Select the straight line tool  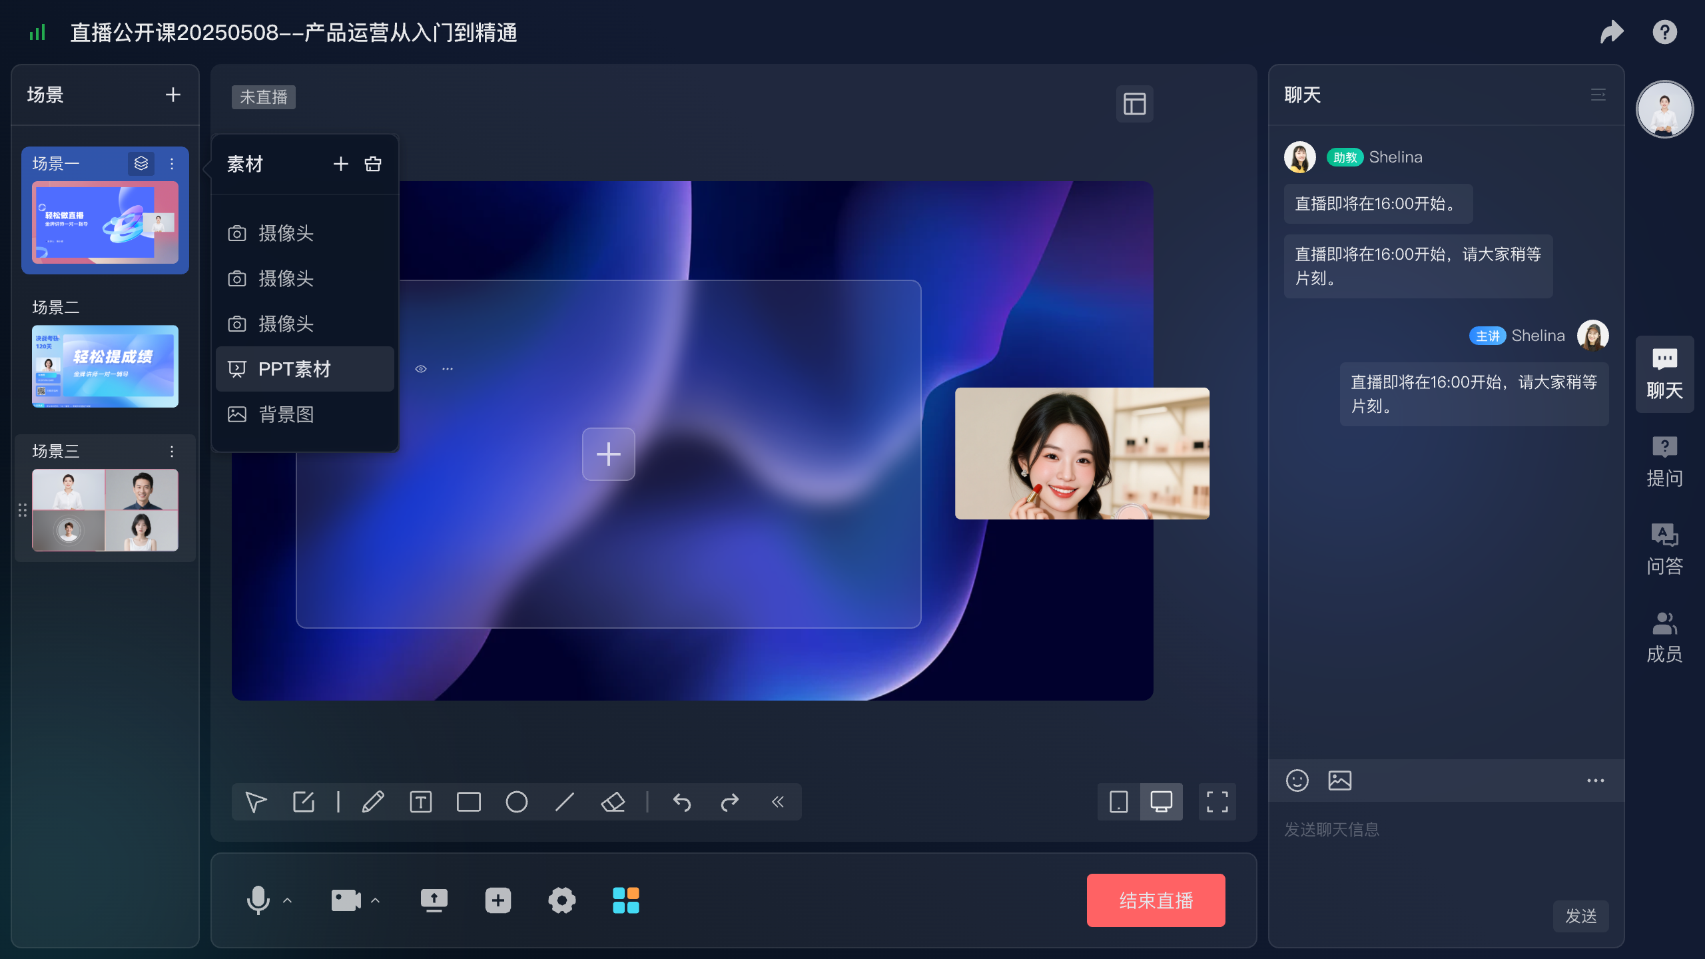point(565,802)
